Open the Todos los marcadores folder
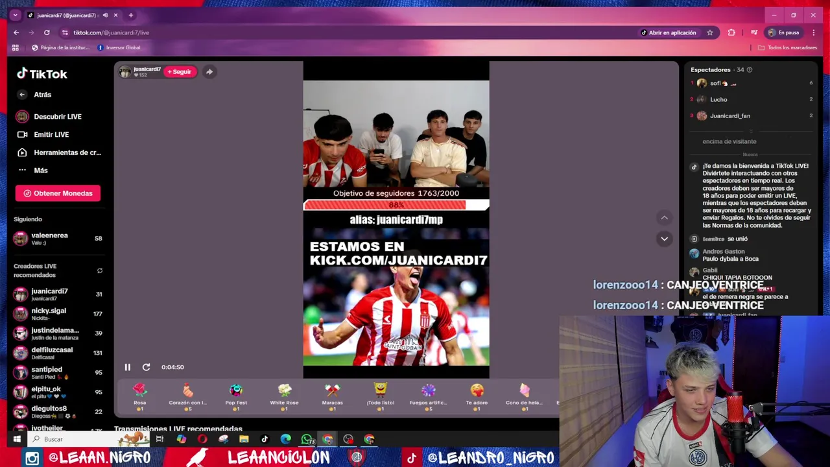Image resolution: width=830 pixels, height=467 pixels. point(787,47)
